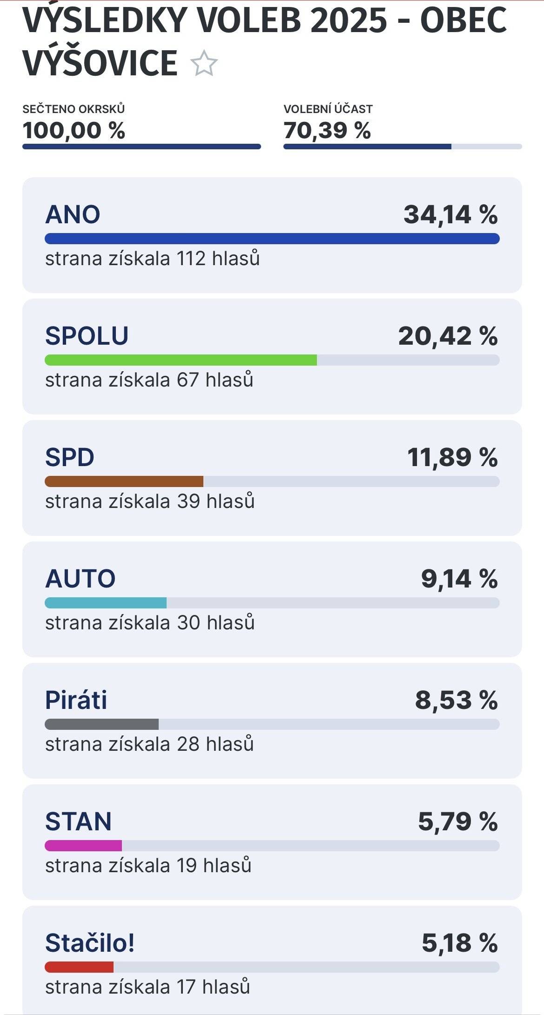This screenshot has height=1015, width=544.
Task: Click the 70,39 % turnout value
Action: (327, 130)
